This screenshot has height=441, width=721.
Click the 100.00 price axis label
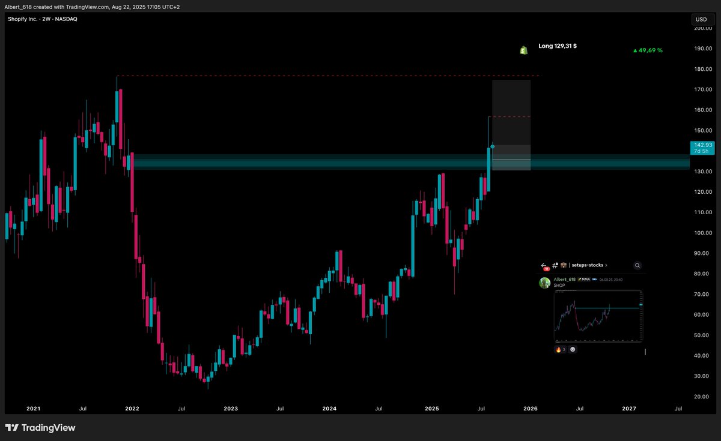tap(702, 233)
